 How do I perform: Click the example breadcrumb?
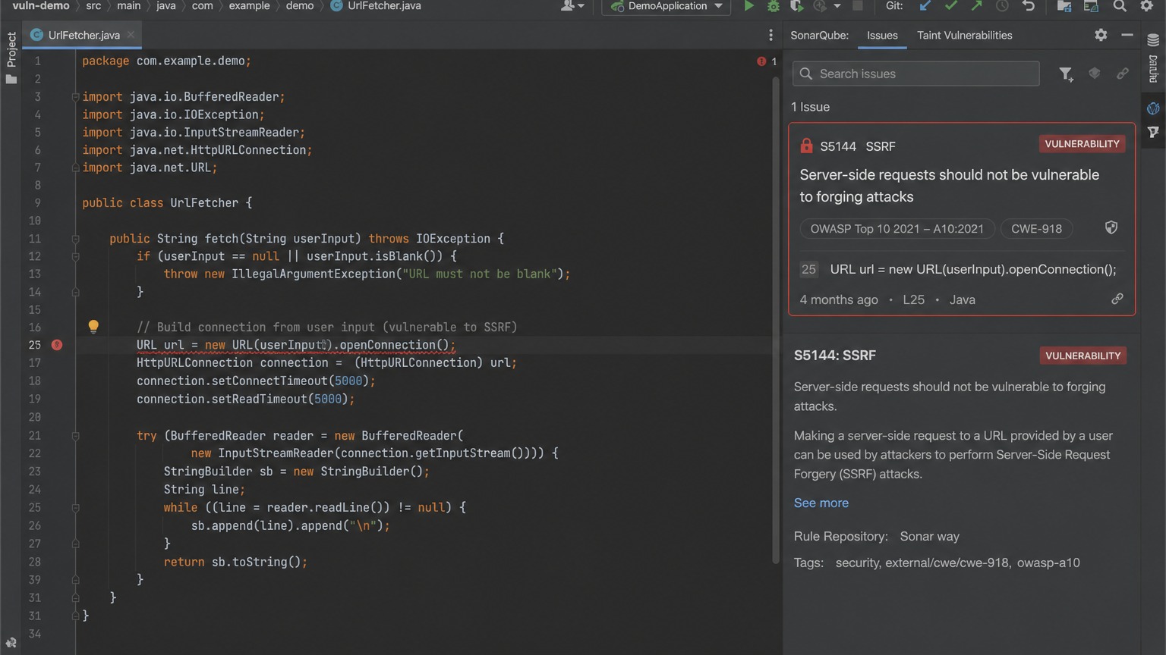[x=249, y=6]
